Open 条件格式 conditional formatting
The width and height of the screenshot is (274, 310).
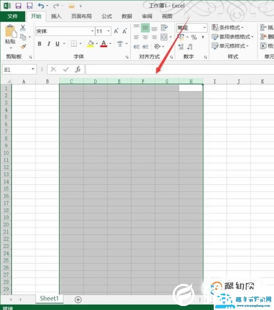[x=228, y=27]
